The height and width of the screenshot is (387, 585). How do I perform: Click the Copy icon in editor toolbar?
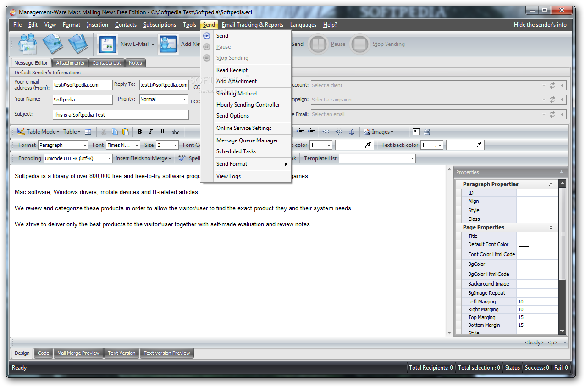click(x=115, y=132)
